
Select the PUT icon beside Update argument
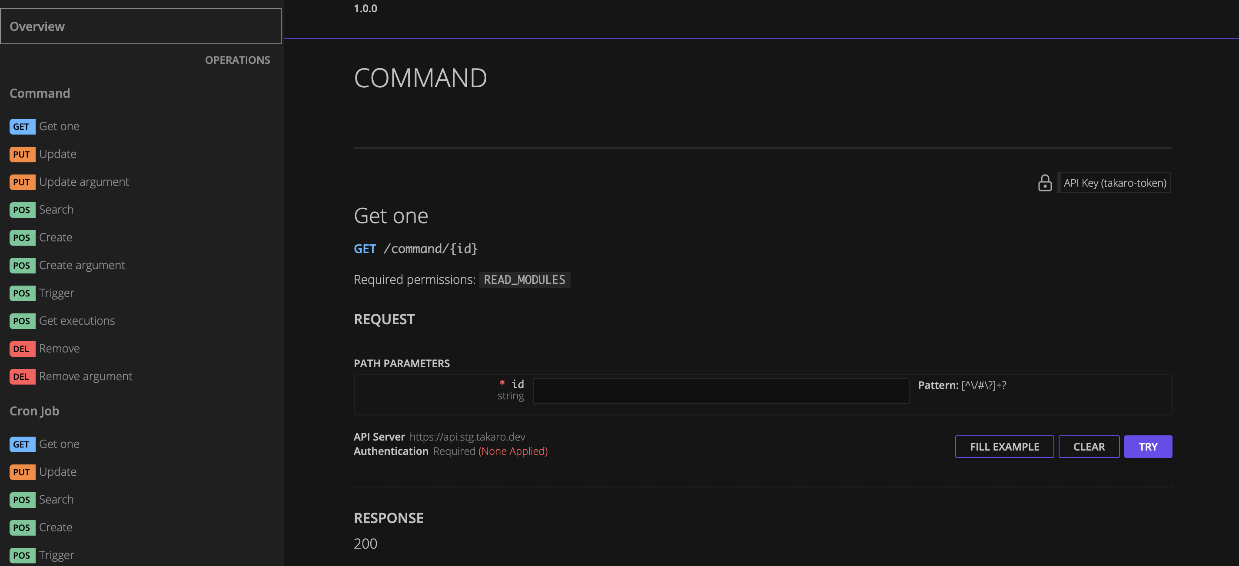[22, 182]
